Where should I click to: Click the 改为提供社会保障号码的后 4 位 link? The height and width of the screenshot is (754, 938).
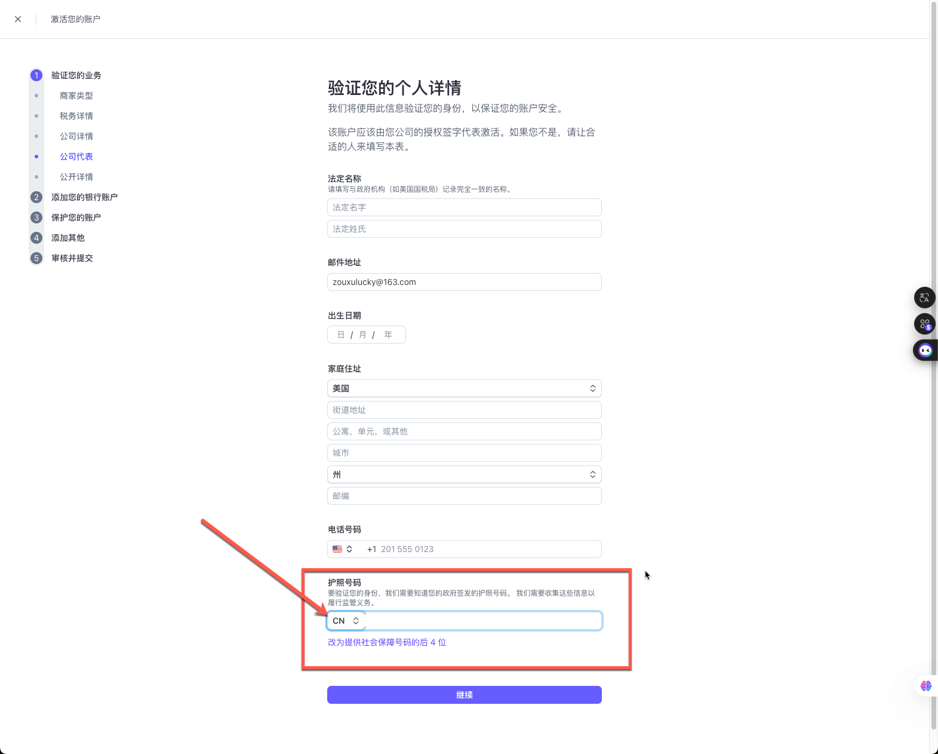click(387, 642)
